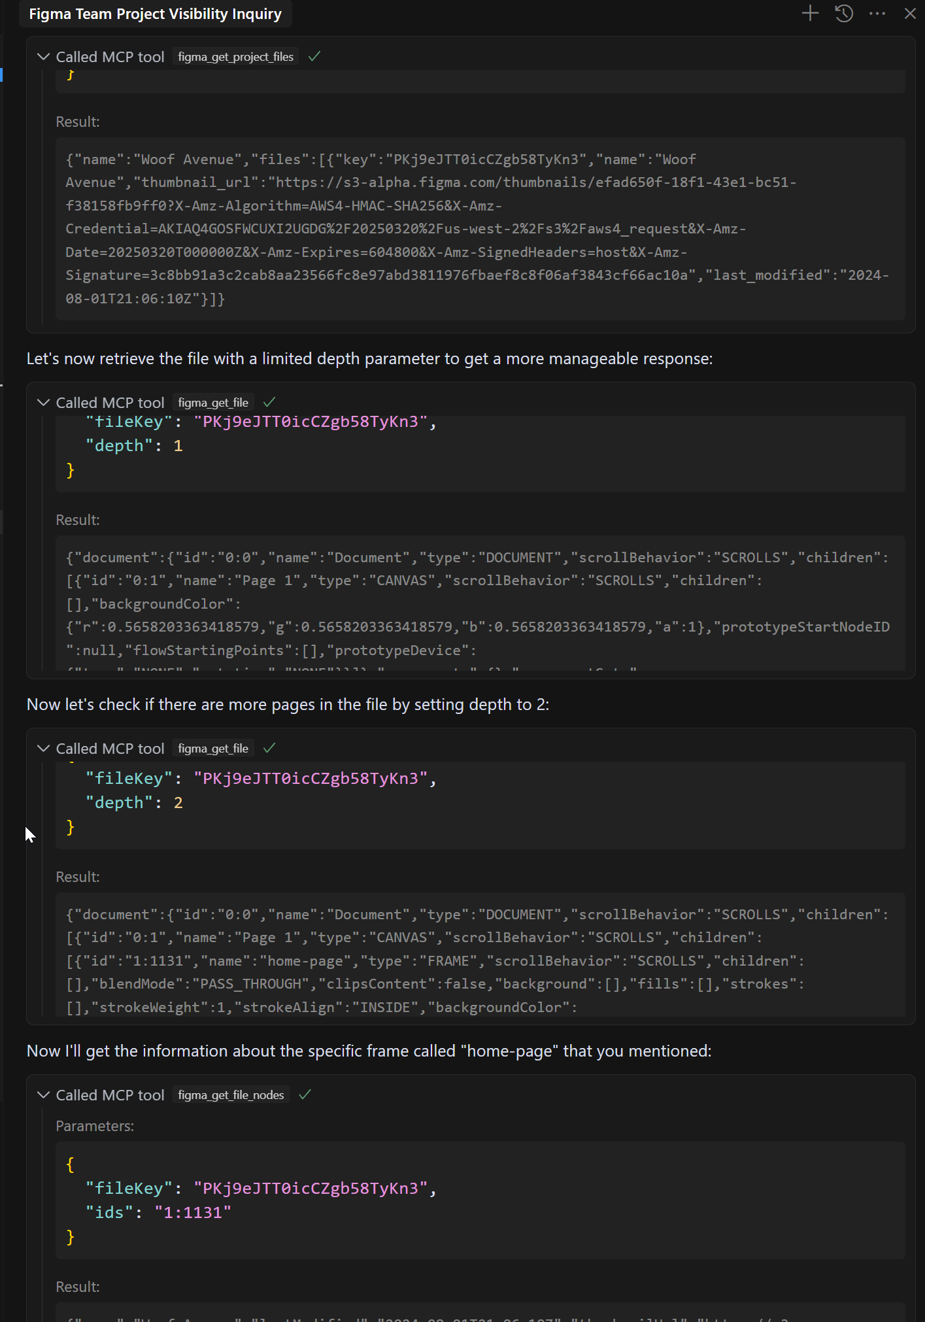Collapse the figma_get_file call with depth 1
The height and width of the screenshot is (1322, 925).
(x=44, y=402)
